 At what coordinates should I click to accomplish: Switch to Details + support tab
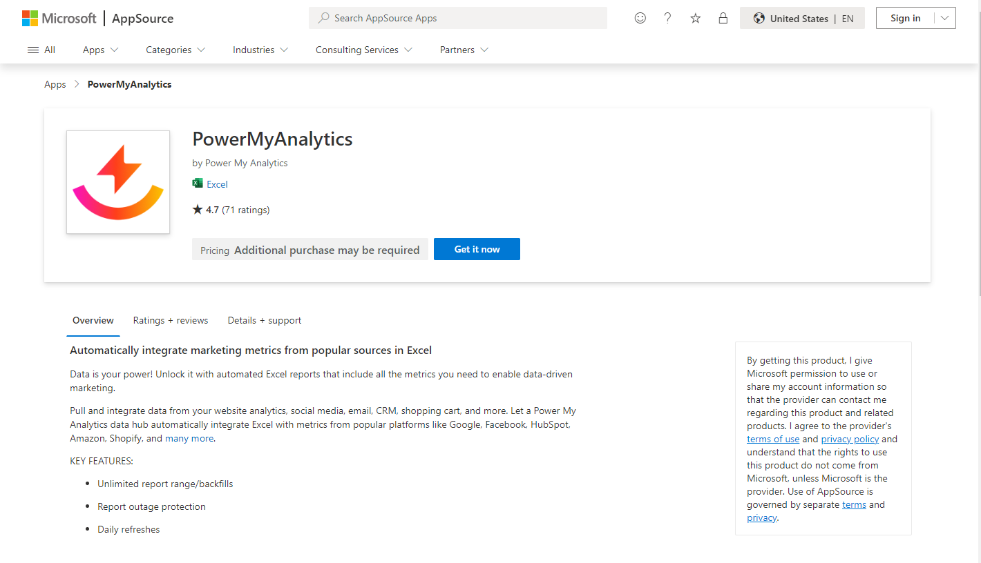(x=265, y=320)
